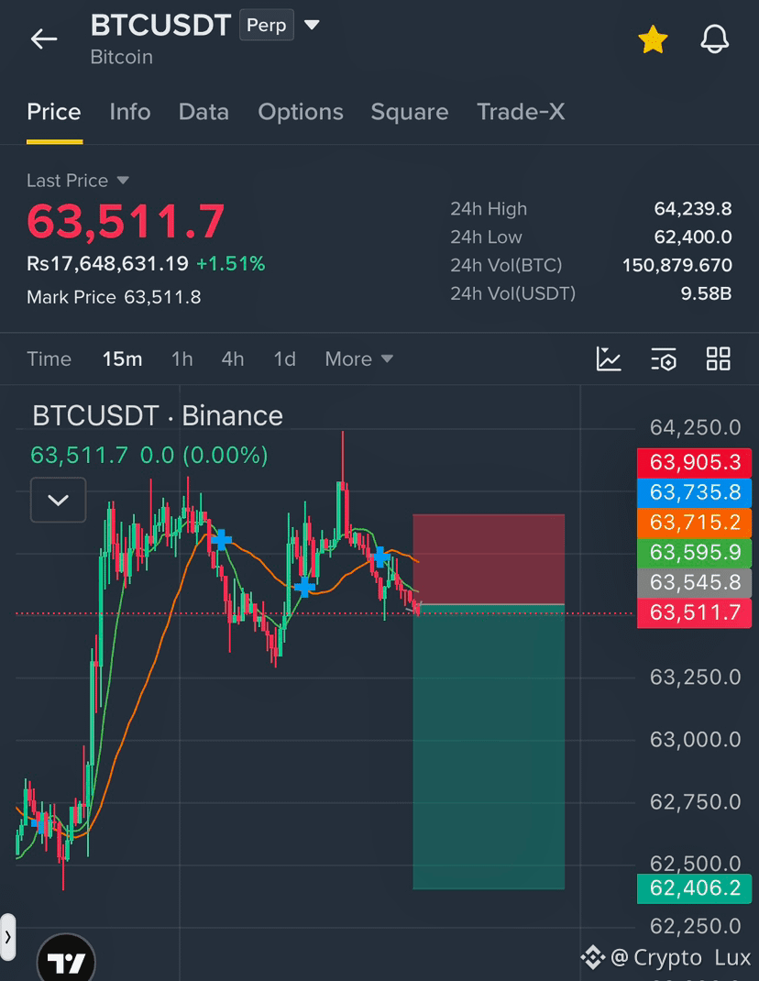Click the 63,511.7 current price axis label
759x981 pixels.
[x=695, y=612]
